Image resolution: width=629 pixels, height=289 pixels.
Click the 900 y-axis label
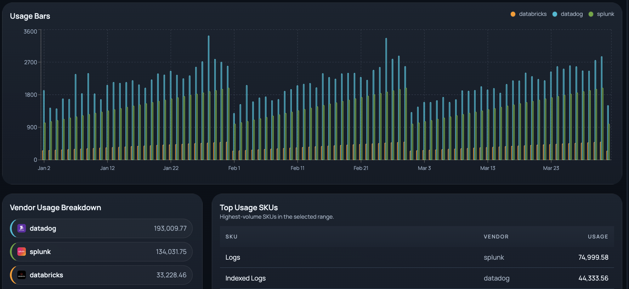(x=32, y=127)
